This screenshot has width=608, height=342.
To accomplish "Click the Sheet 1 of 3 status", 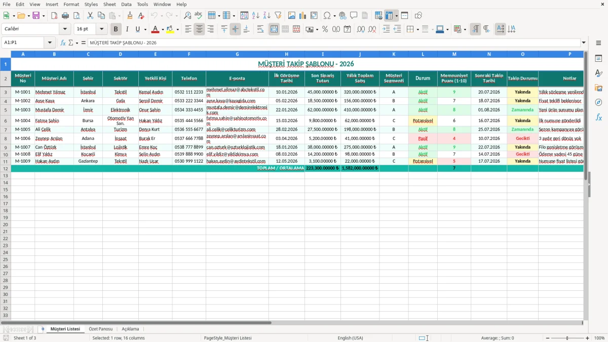I will click(x=25, y=338).
